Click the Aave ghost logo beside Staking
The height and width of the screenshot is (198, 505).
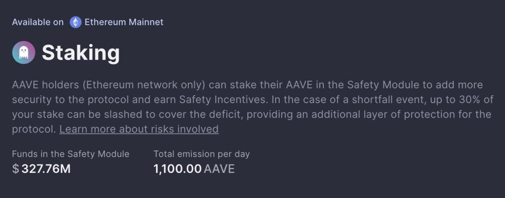(x=23, y=53)
